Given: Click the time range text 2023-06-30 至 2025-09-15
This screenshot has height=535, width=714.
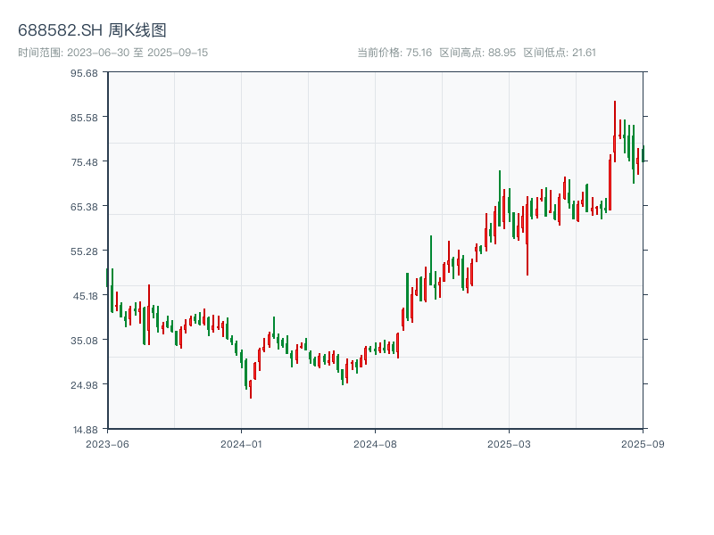Looking at the screenshot, I should click(112, 53).
